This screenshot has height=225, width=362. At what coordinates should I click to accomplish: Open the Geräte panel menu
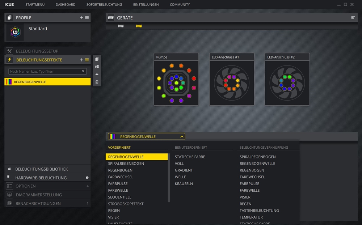coord(353,17)
